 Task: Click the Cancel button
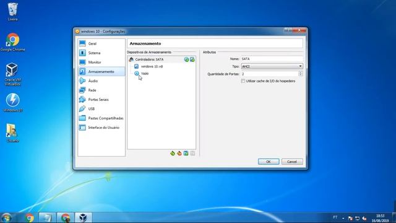click(x=292, y=162)
